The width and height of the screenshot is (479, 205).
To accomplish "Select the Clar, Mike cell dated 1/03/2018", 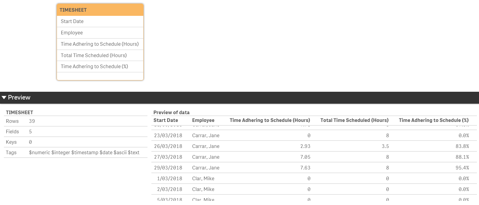I will [x=203, y=178].
